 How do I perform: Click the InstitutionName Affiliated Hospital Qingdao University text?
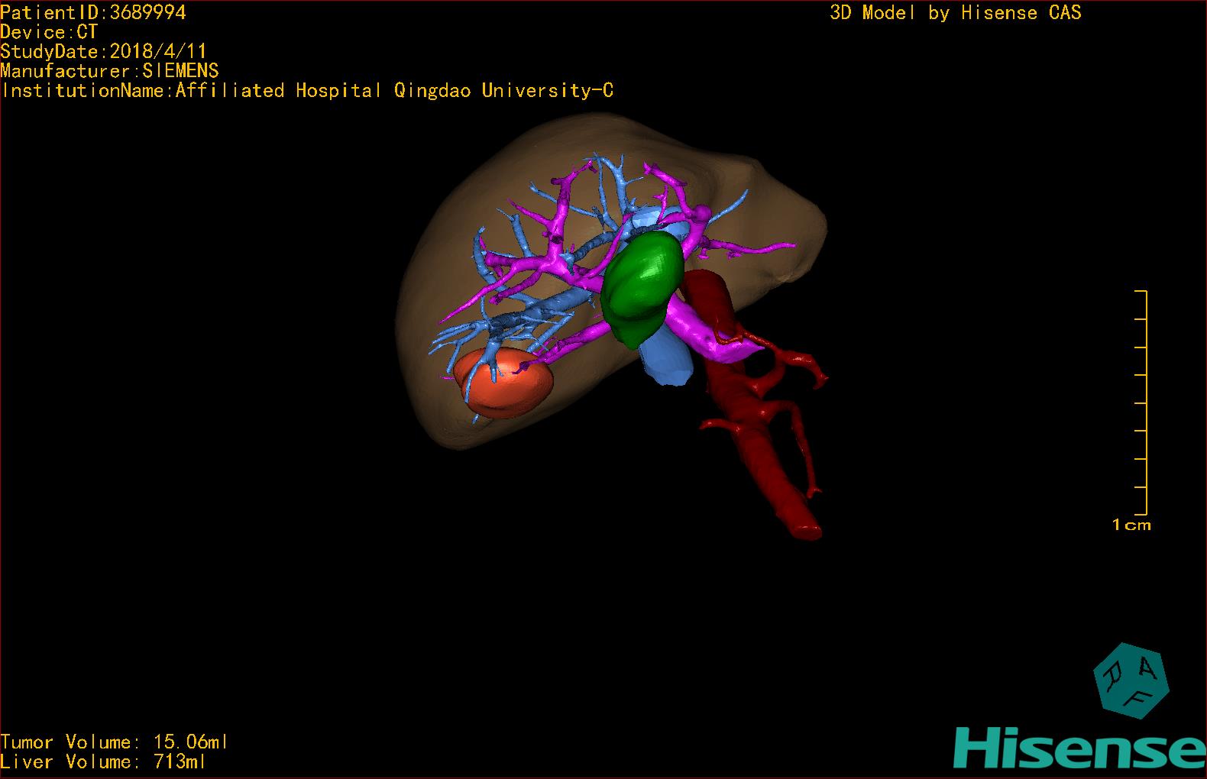[307, 91]
